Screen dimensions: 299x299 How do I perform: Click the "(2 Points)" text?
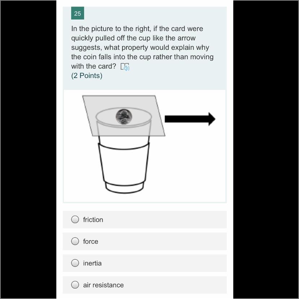(87, 76)
